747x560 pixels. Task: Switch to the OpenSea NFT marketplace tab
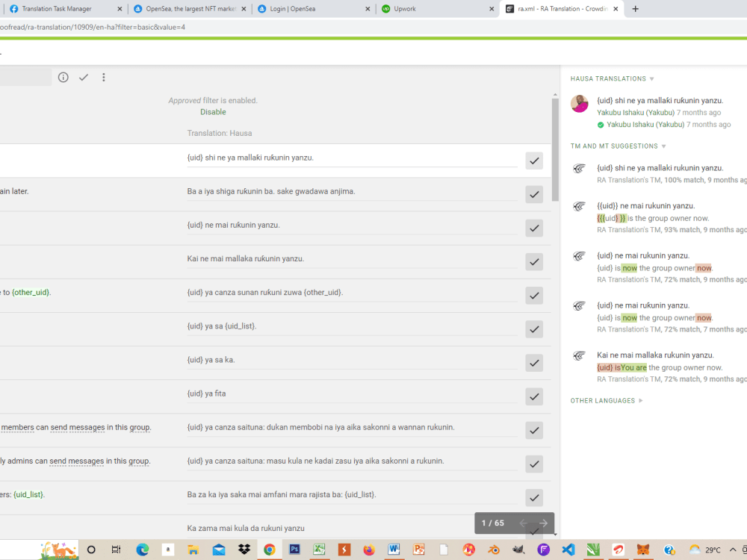(x=190, y=8)
